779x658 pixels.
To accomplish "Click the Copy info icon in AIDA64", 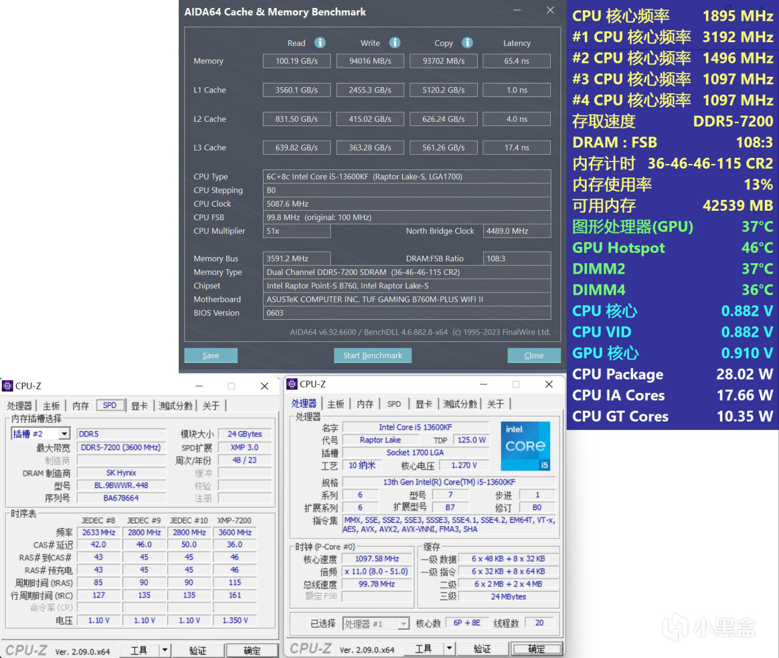I will [467, 43].
